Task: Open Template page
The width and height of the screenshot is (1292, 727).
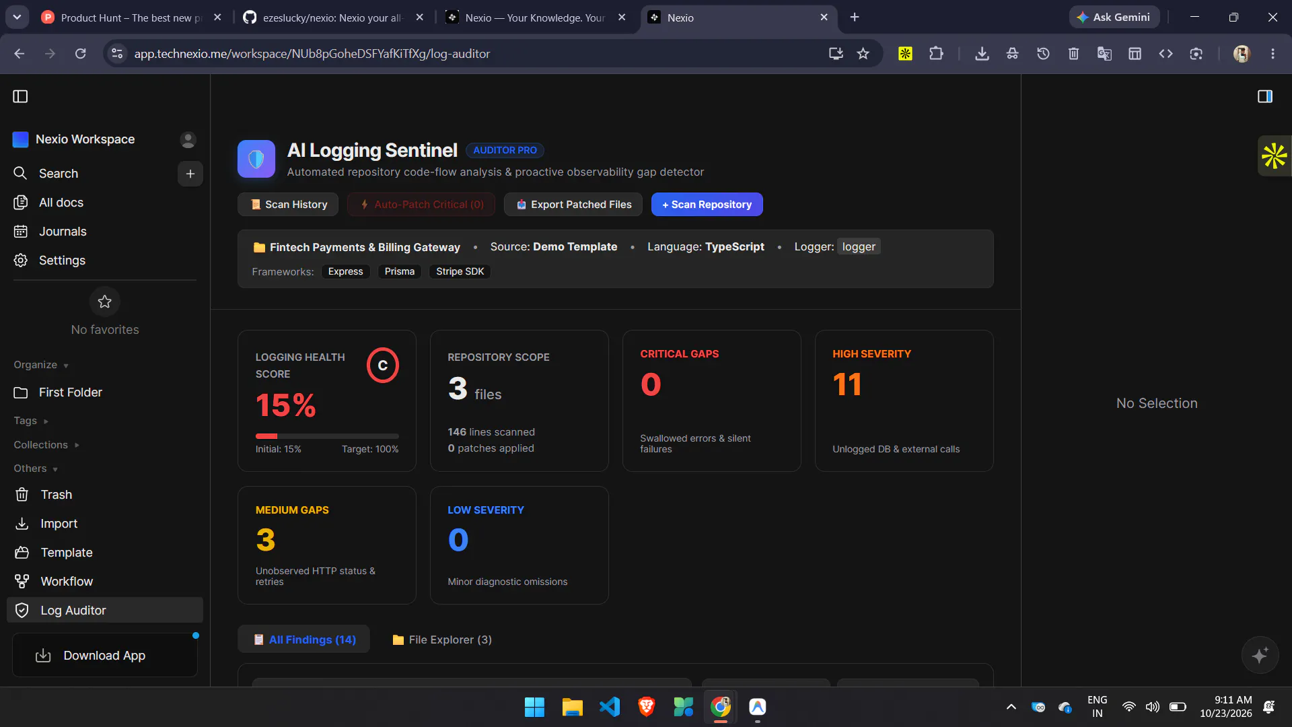Action: pyautogui.click(x=66, y=553)
